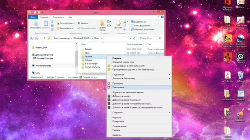Click WinRAR icon beside Добавить в архив...
Image resolution: width=250 pixels, height=140 pixels.
pos(109,96)
